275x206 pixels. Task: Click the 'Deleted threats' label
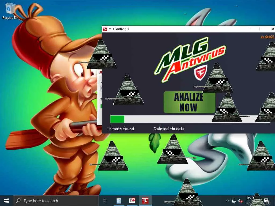pos(169,128)
